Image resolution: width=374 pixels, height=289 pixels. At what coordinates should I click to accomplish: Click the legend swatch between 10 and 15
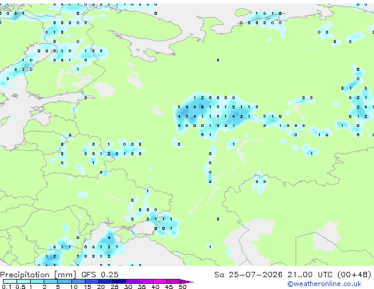point(78,281)
